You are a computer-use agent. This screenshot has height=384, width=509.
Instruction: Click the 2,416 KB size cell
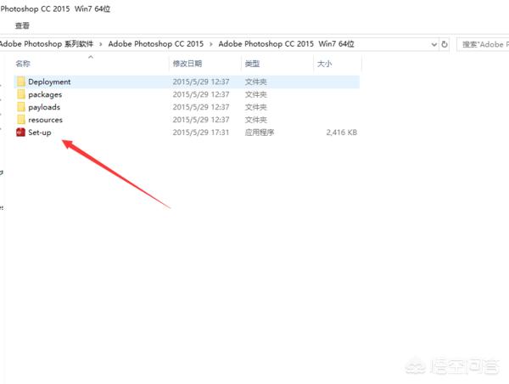(342, 133)
